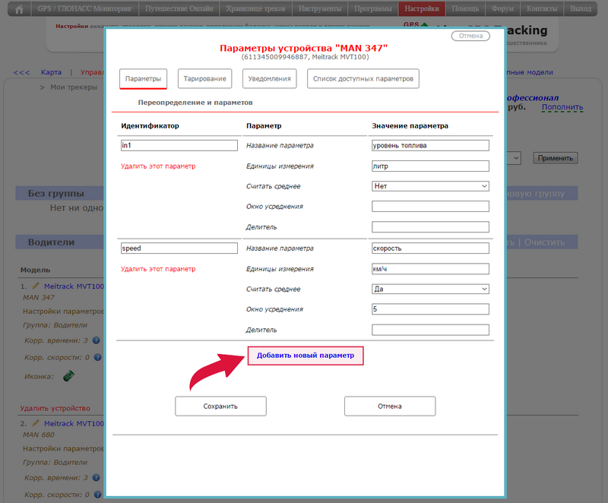Click the green truck icon under Иконка

[68, 376]
